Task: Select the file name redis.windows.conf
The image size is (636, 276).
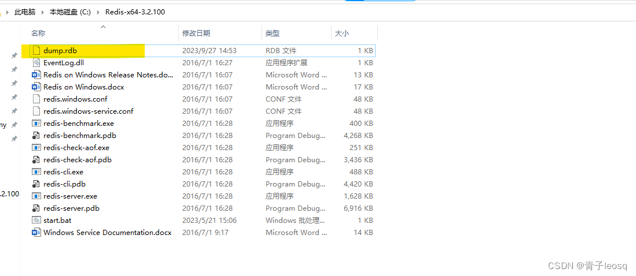Action: pos(75,99)
